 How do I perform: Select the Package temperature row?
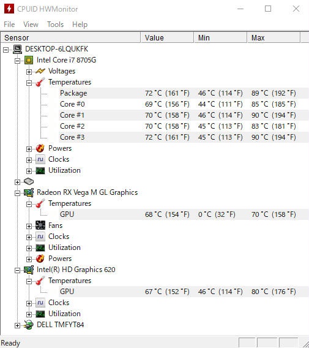184,93
